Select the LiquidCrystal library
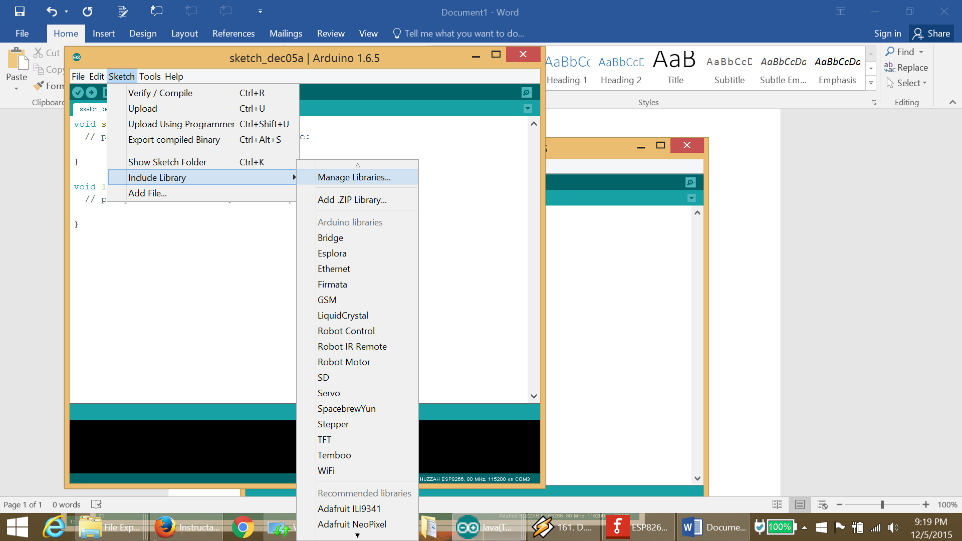Image resolution: width=962 pixels, height=541 pixels. tap(357, 315)
